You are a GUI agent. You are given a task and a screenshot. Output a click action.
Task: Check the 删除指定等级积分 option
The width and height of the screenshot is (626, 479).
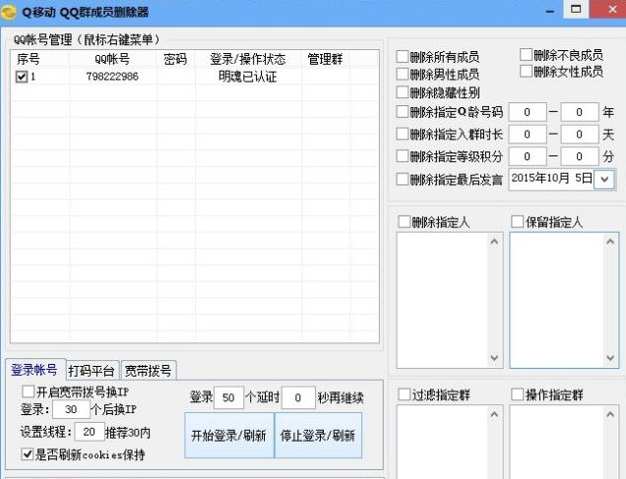403,156
